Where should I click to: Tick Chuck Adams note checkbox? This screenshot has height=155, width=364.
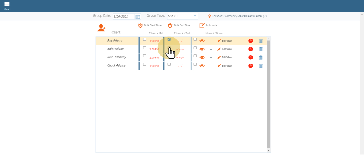coord(195,64)
